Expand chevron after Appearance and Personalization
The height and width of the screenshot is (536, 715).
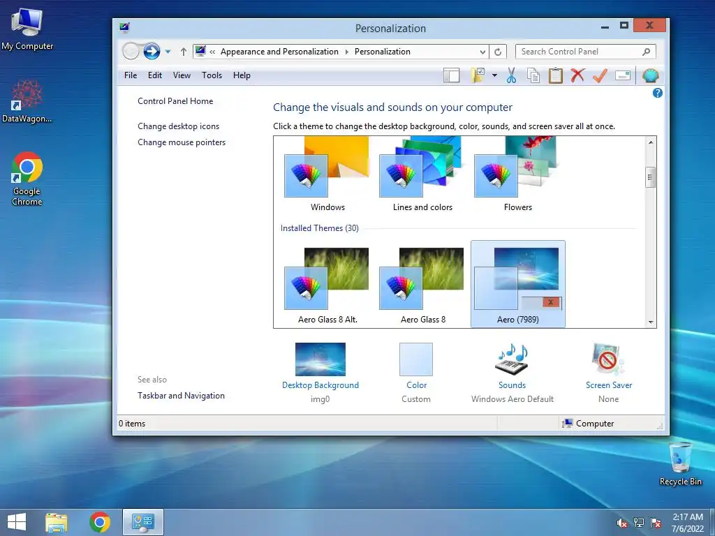346,52
